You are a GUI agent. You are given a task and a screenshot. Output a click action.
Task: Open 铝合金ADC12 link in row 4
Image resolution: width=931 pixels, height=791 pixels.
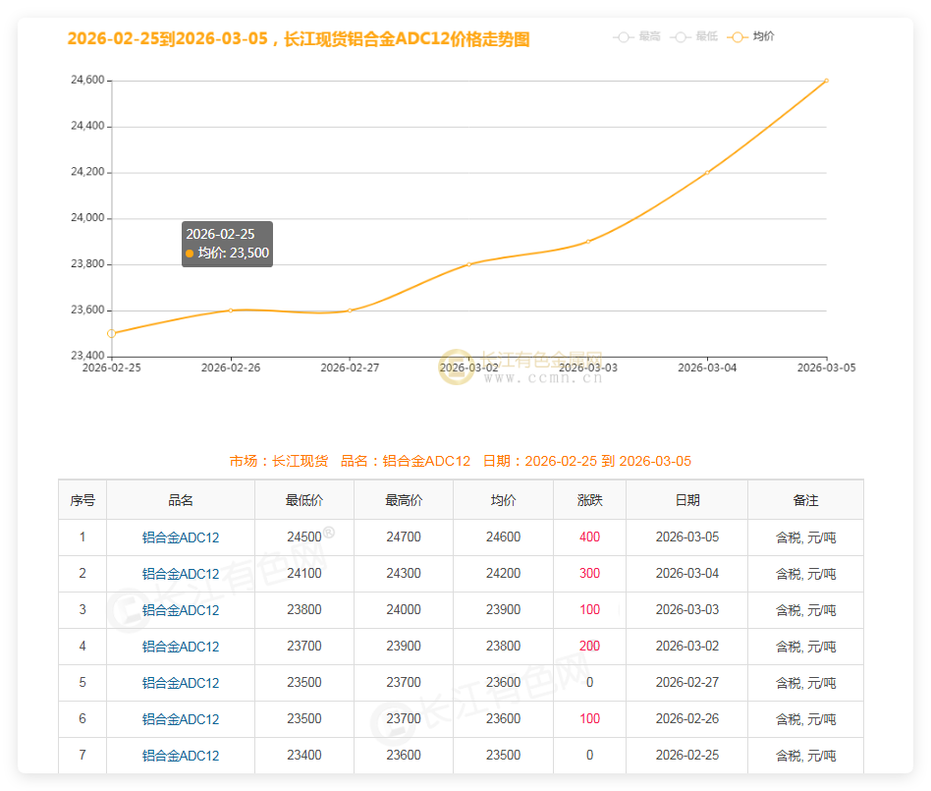181,646
